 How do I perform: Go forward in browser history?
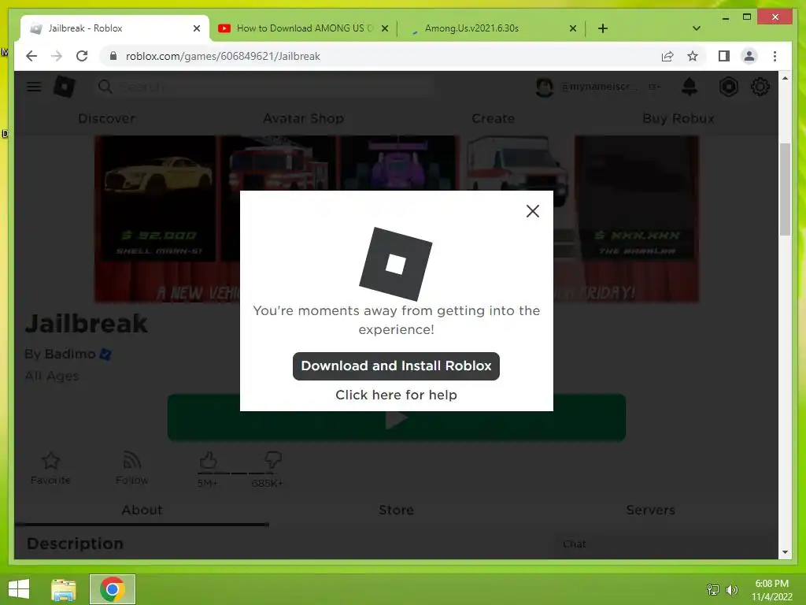[x=57, y=56]
